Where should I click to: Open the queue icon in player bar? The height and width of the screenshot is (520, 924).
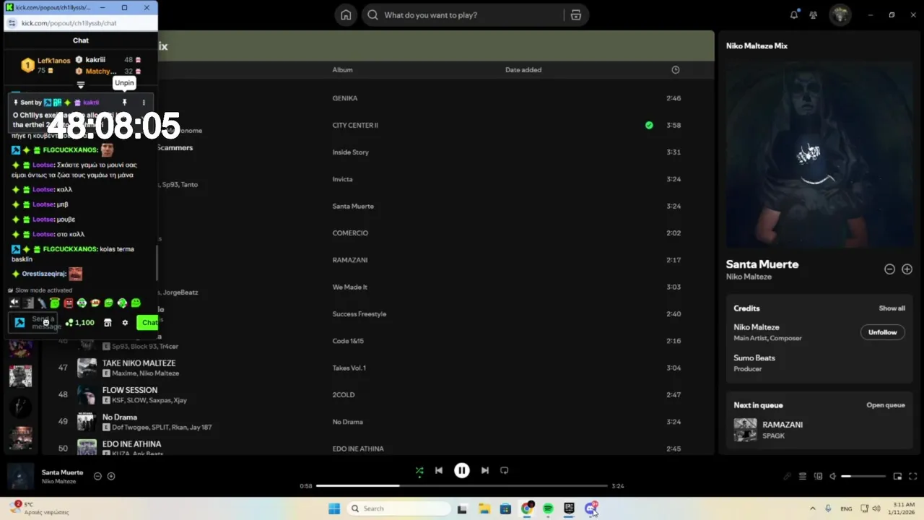pos(803,477)
